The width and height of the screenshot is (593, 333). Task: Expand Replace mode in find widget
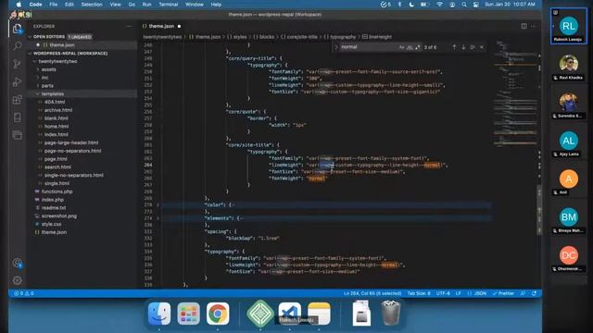(x=335, y=47)
